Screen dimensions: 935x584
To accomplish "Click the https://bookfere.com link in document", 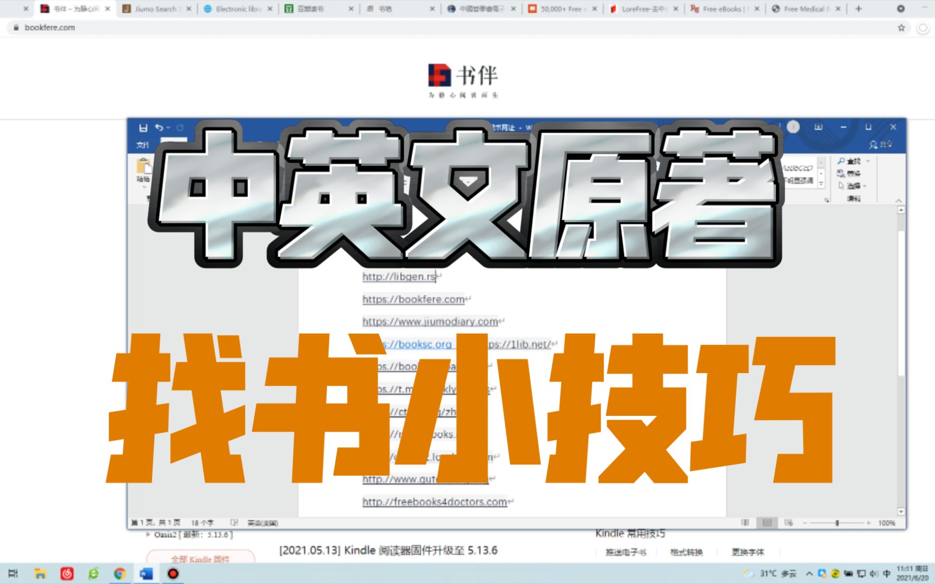I will 414,299.
